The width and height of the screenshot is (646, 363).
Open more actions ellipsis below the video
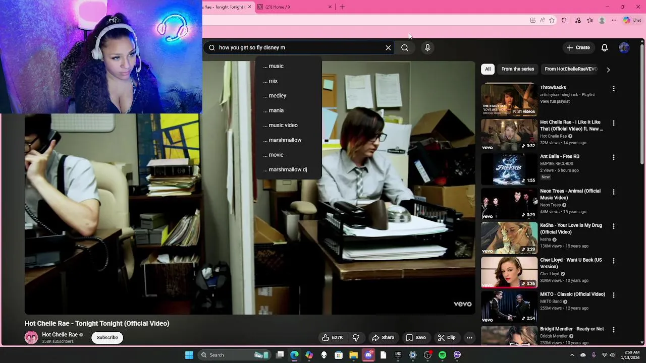point(469,338)
